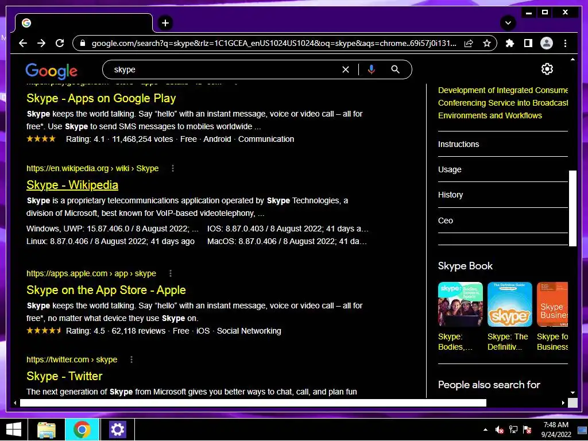Click the twitter.com › skype breadcrumb
Image resolution: width=588 pixels, height=441 pixels.
(x=72, y=359)
